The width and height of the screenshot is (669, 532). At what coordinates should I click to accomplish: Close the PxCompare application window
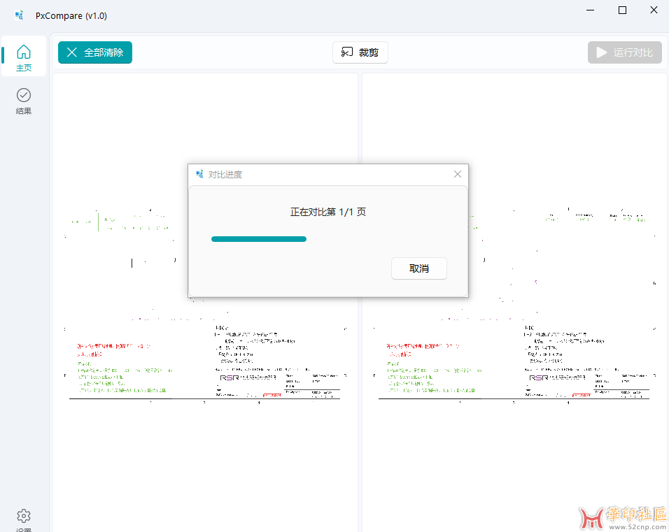click(653, 10)
